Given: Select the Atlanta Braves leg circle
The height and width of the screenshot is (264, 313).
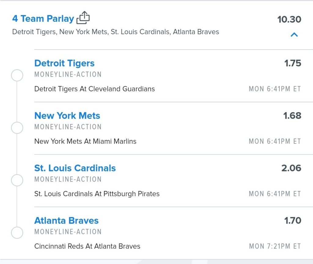Looking at the screenshot, I should [17, 233].
